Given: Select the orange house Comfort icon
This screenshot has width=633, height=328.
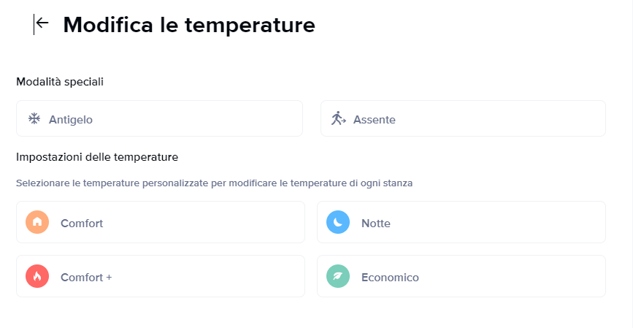Looking at the screenshot, I should (37, 222).
